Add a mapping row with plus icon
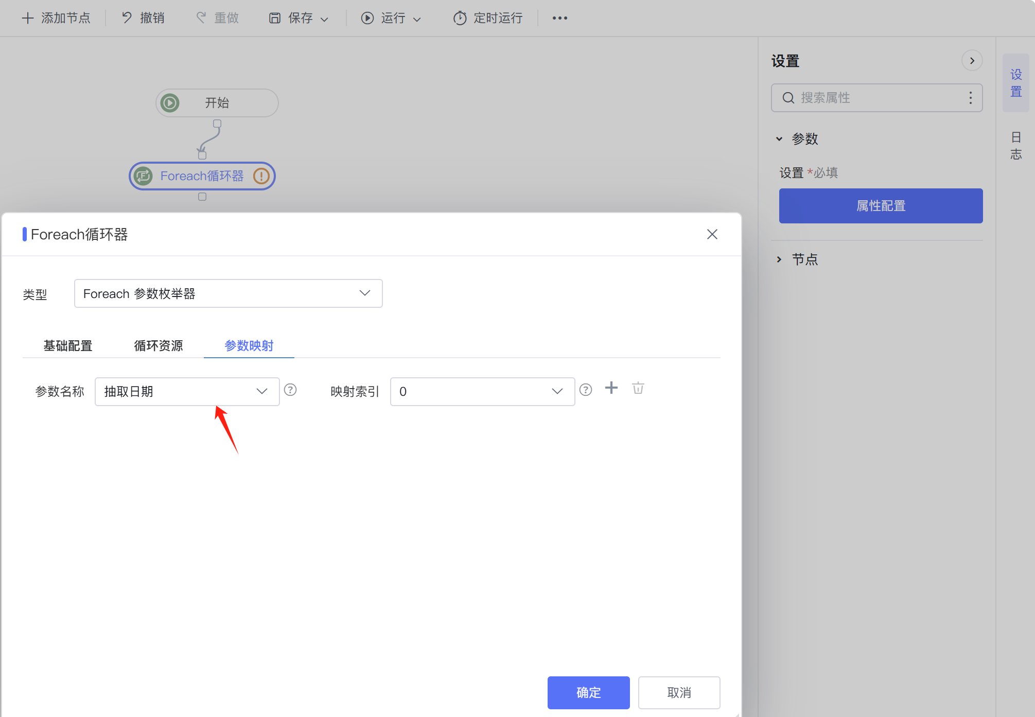Viewport: 1035px width, 717px height. coord(611,388)
